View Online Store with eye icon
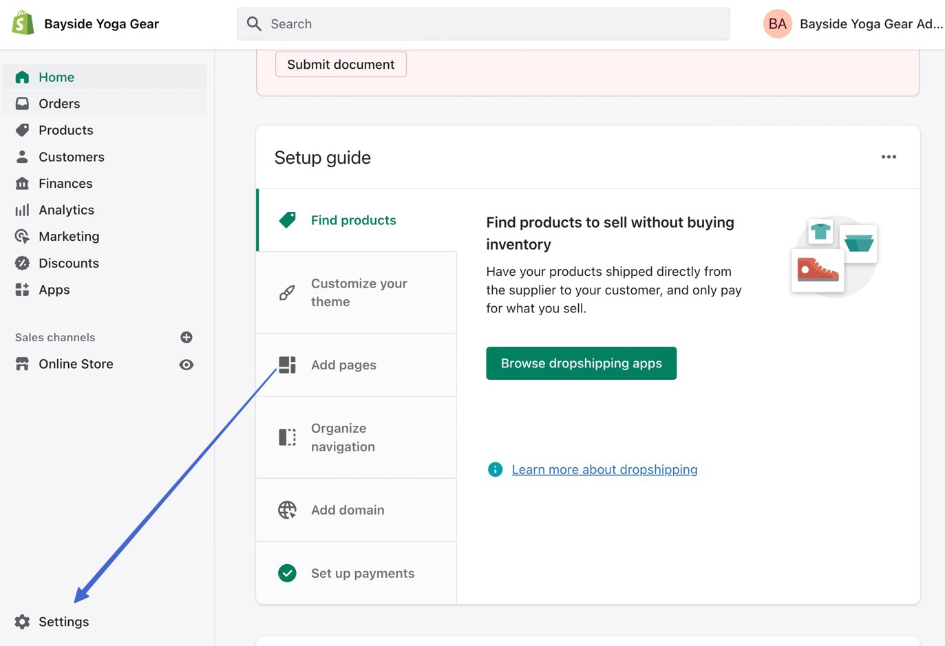The image size is (945, 646). click(x=187, y=365)
